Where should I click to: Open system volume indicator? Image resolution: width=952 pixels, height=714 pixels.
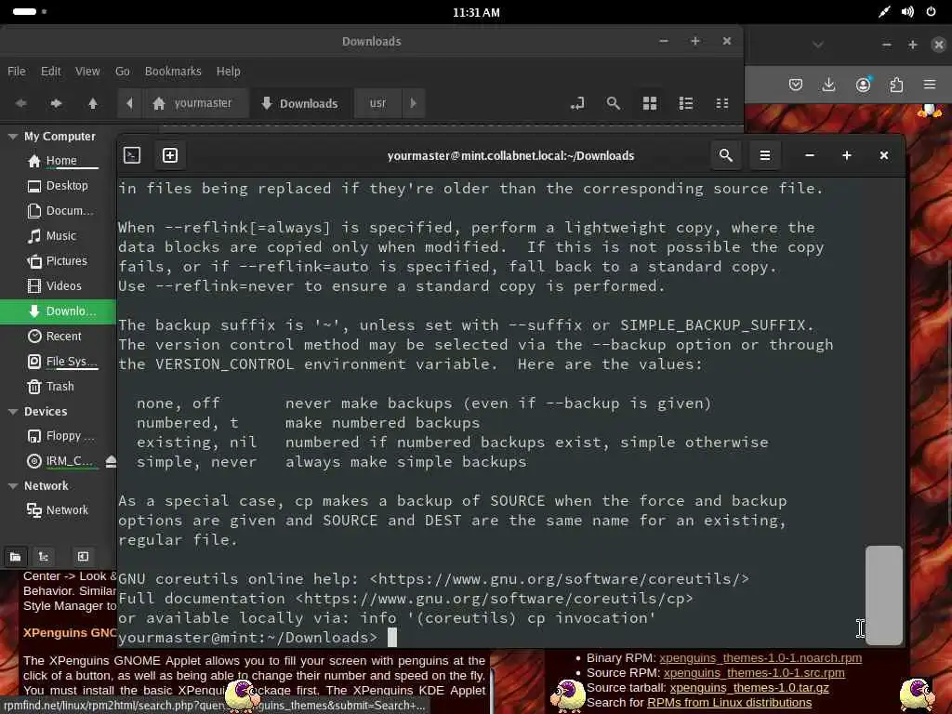click(907, 12)
